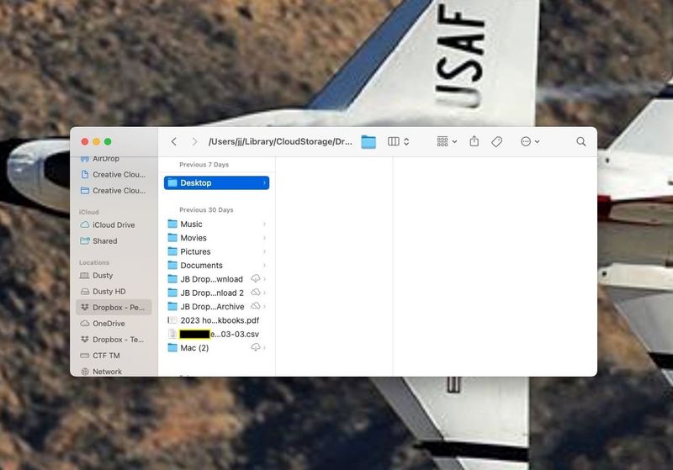Image resolution: width=673 pixels, height=470 pixels.
Task: Click the Share toolbar icon
Action: pos(474,141)
